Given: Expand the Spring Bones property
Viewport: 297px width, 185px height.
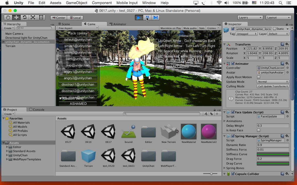Looking at the screenshot, I should coord(225,168).
